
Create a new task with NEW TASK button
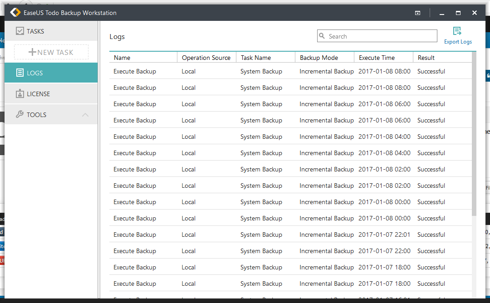[x=51, y=52]
